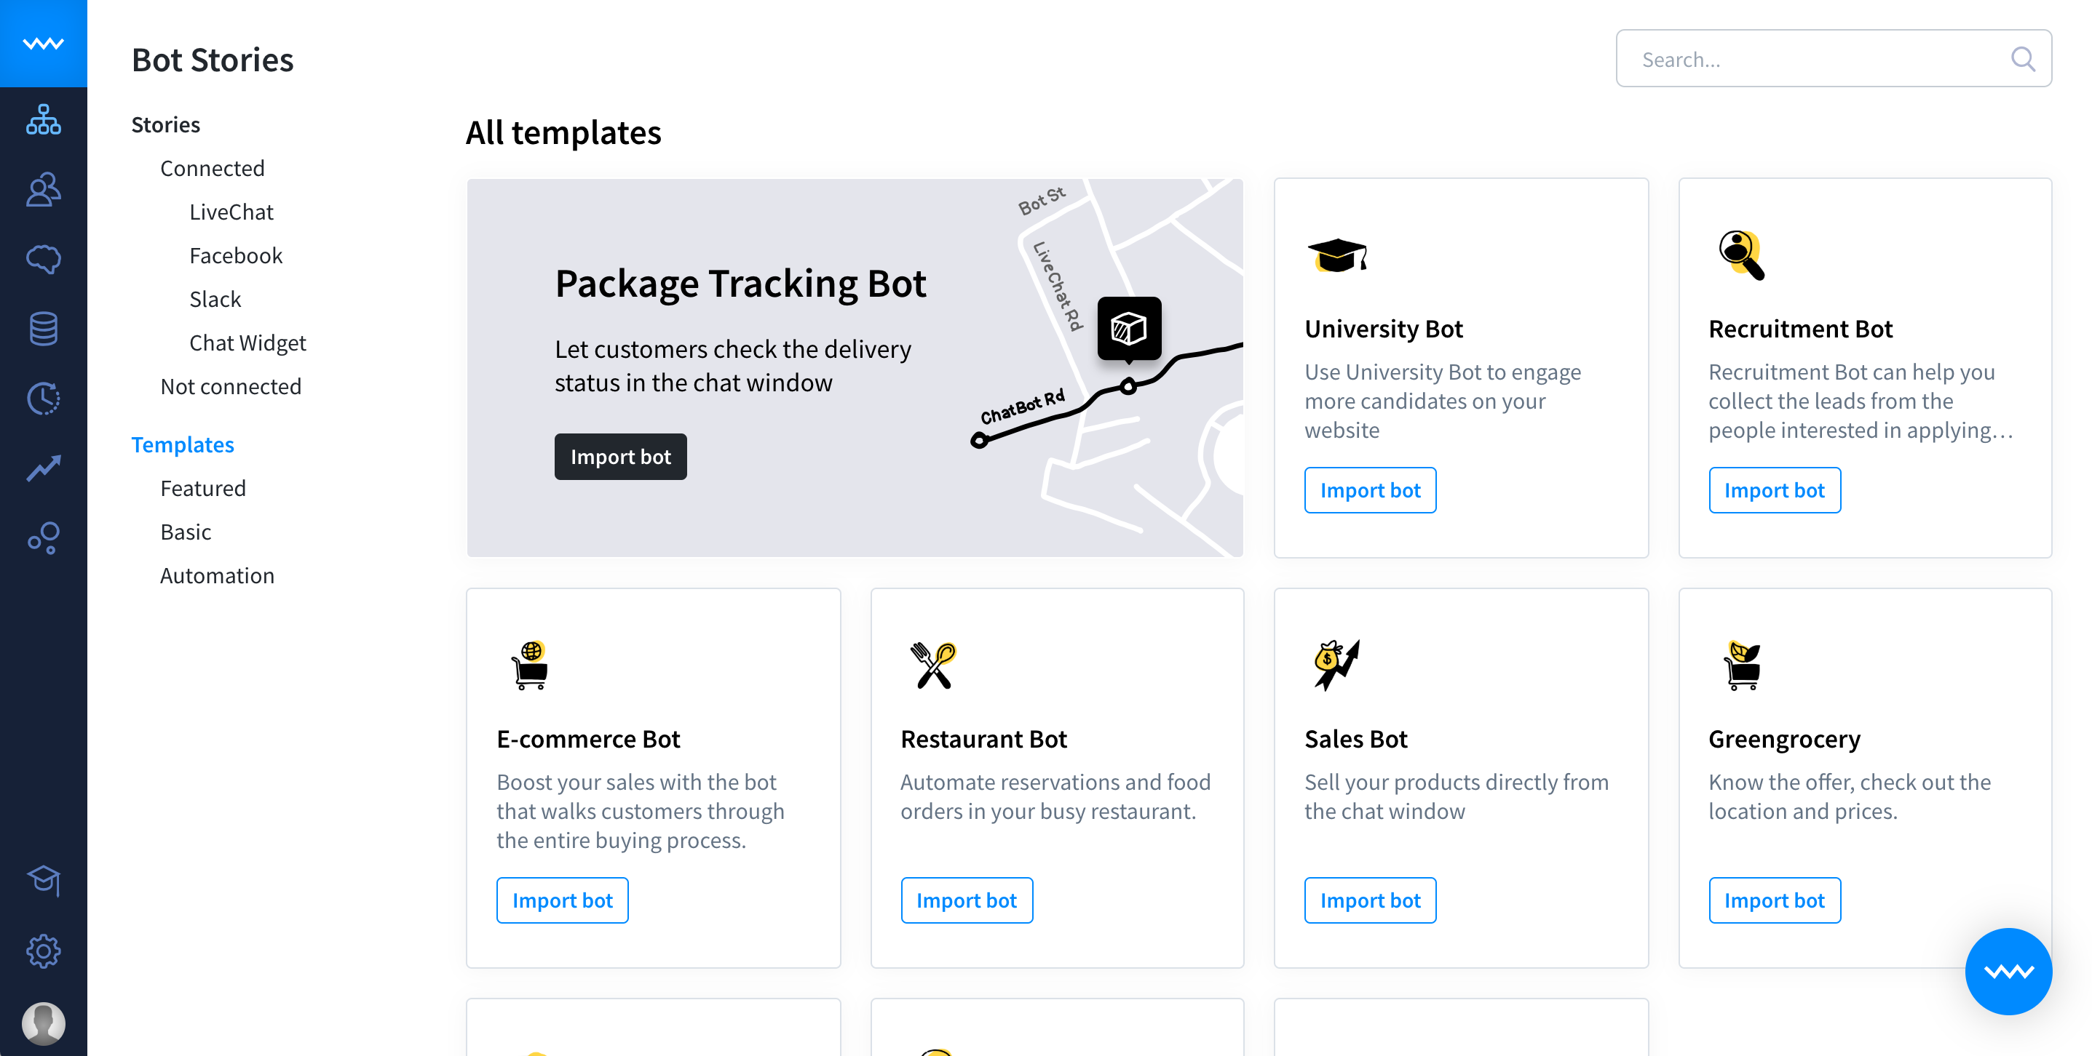Open the settings gear icon
2092x1056 pixels.
pyautogui.click(x=43, y=951)
